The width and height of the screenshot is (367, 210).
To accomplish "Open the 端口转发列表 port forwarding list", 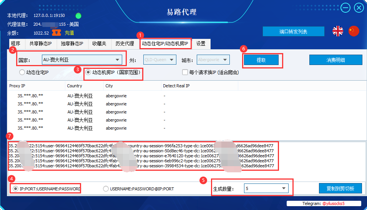I will [294, 32].
